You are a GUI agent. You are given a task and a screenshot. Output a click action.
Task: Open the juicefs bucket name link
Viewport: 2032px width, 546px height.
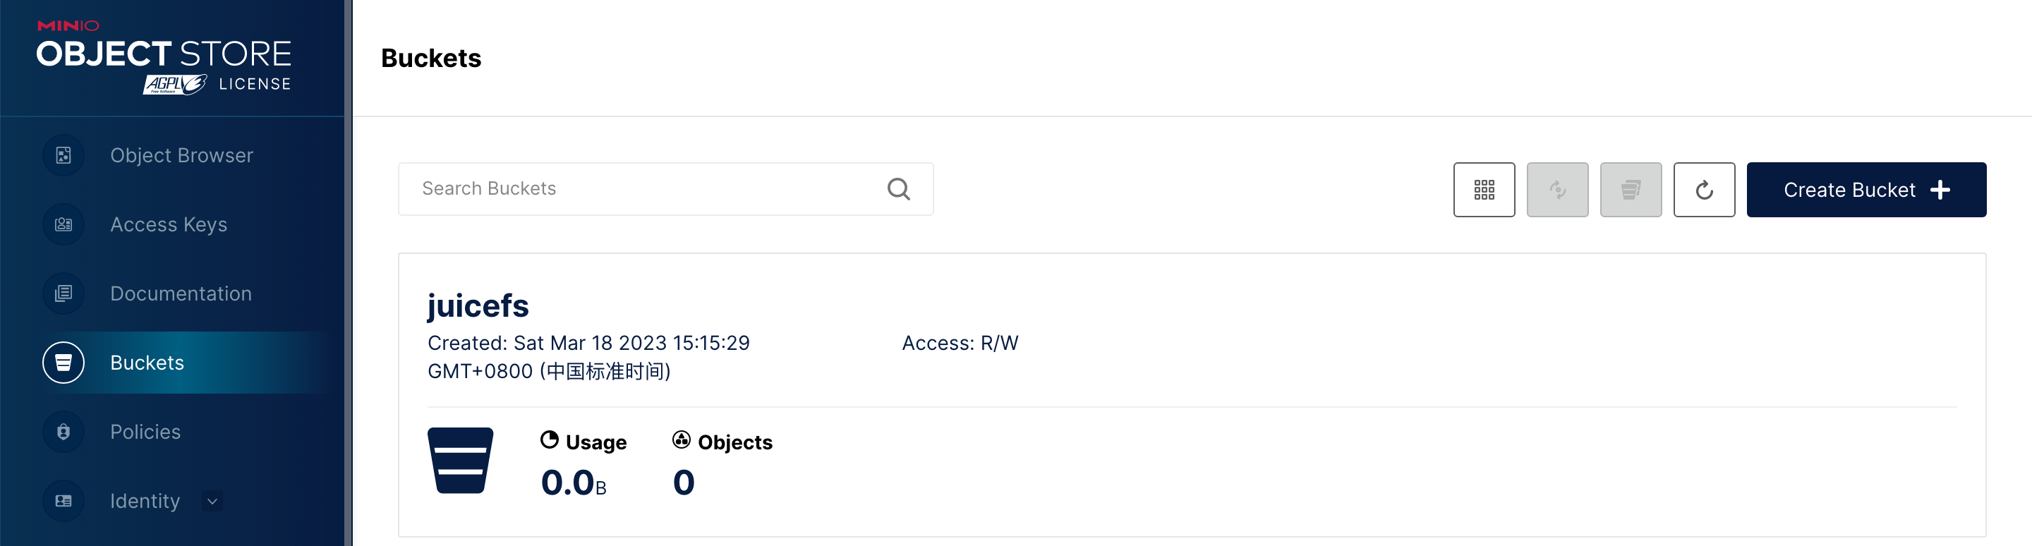point(478,306)
